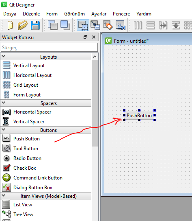This screenshot has height=221, width=192.
Task: Select the Edit Buddies mode icon
Action: point(108,25)
